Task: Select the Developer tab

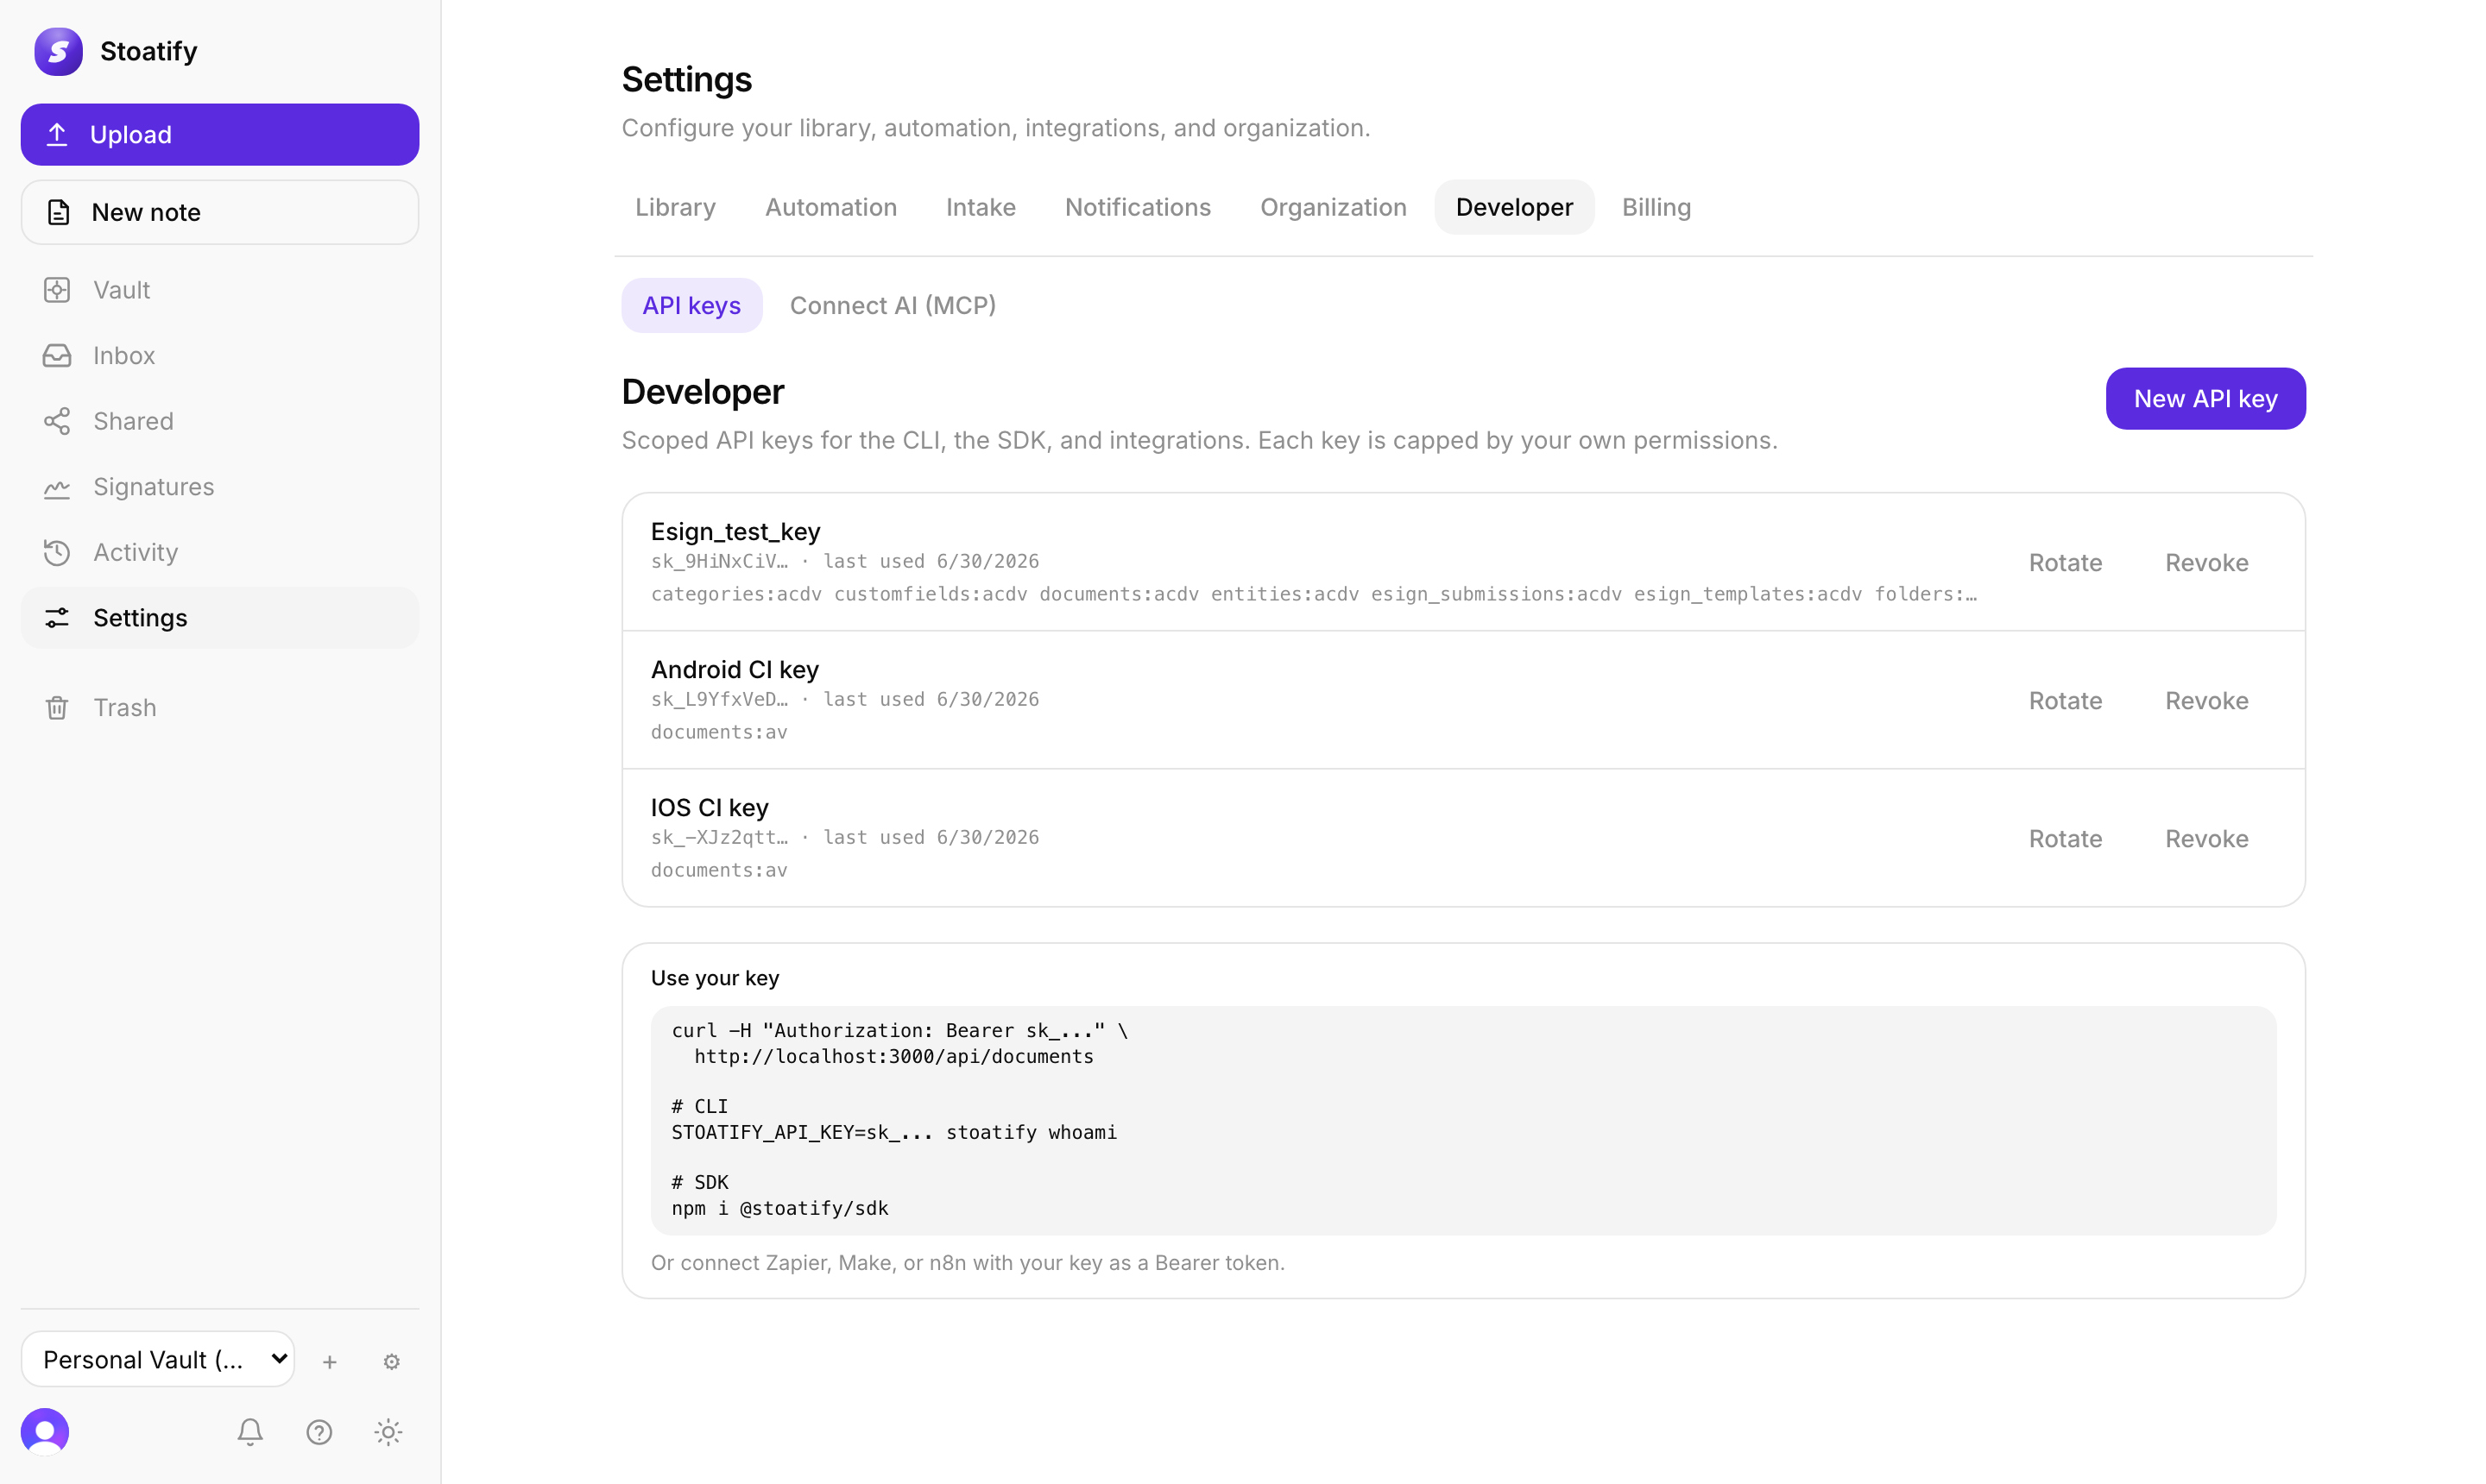Action: [x=1513, y=207]
